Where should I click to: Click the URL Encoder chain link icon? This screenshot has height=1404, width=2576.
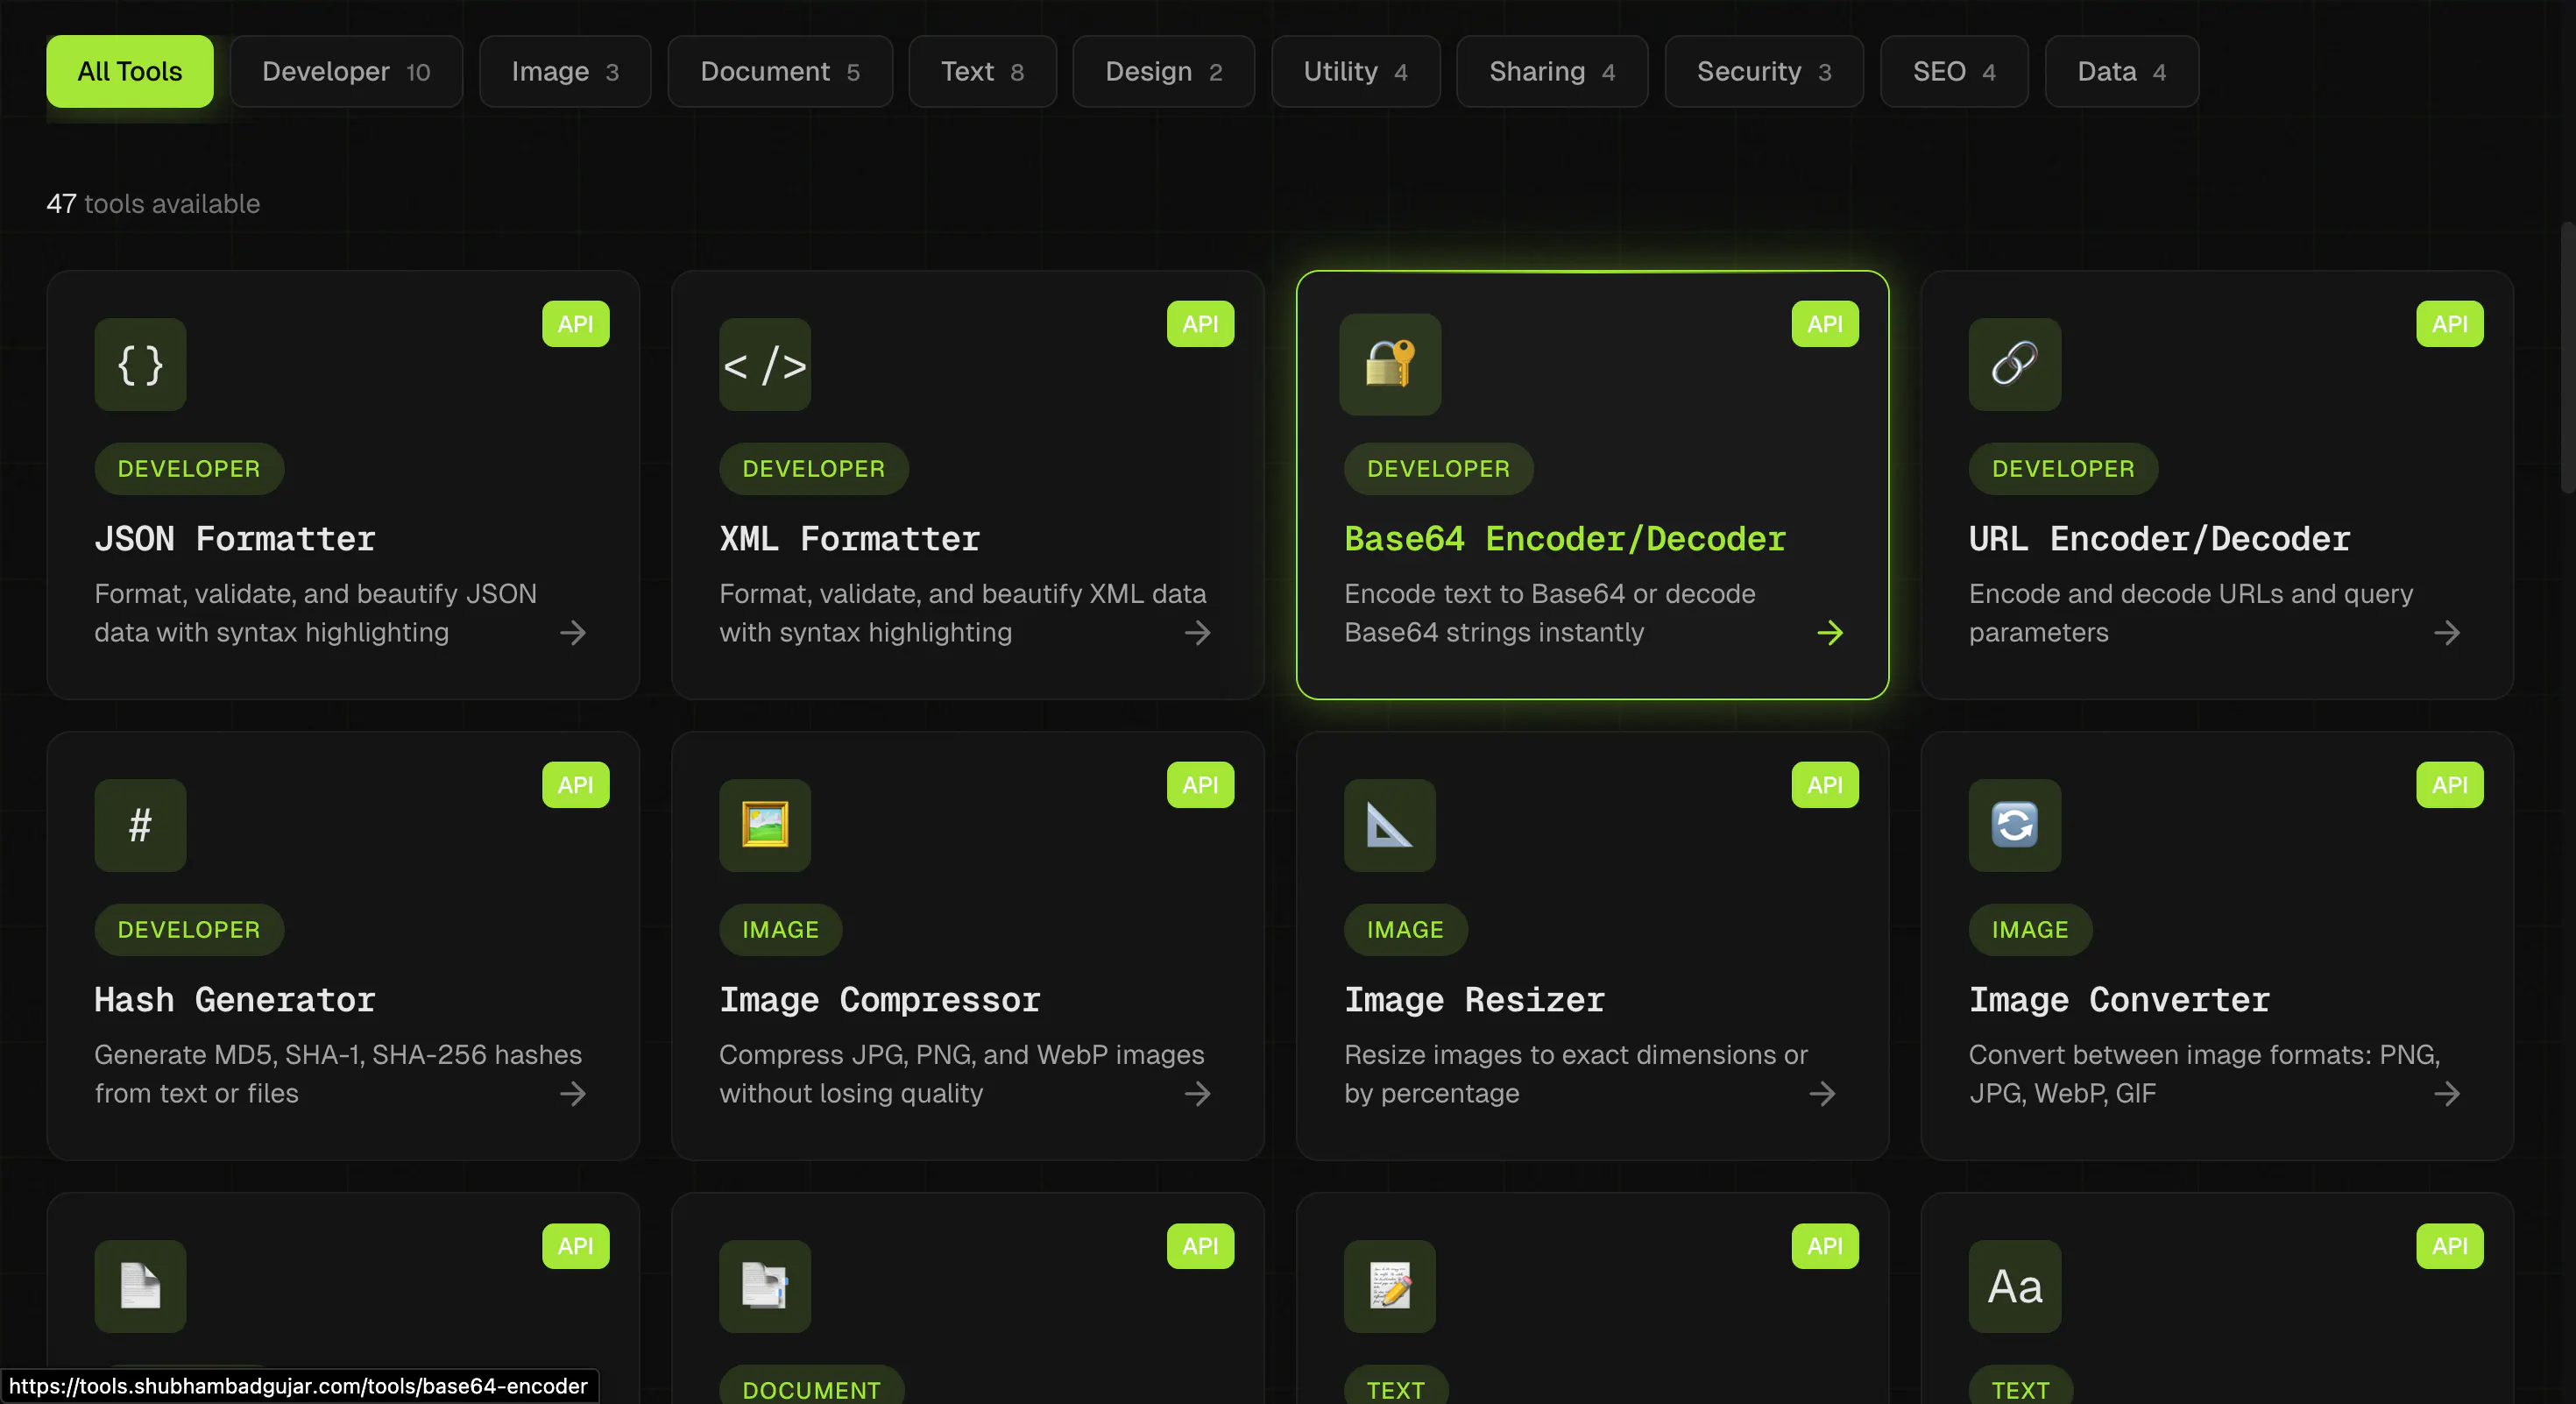pyautogui.click(x=2014, y=365)
